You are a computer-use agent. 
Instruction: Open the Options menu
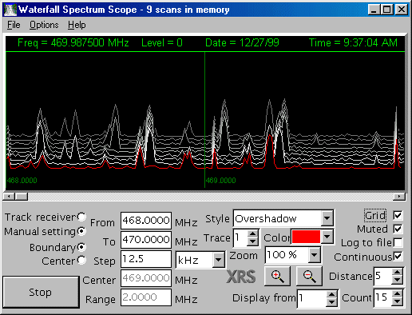44,25
